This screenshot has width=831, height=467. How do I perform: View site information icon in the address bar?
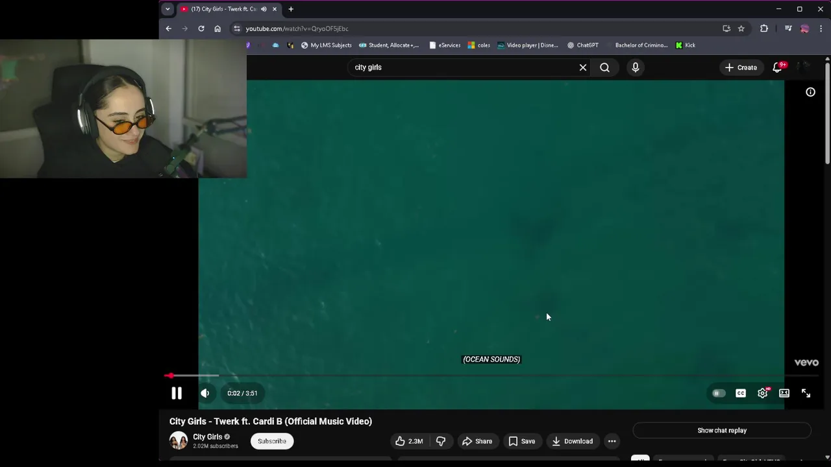click(x=236, y=29)
